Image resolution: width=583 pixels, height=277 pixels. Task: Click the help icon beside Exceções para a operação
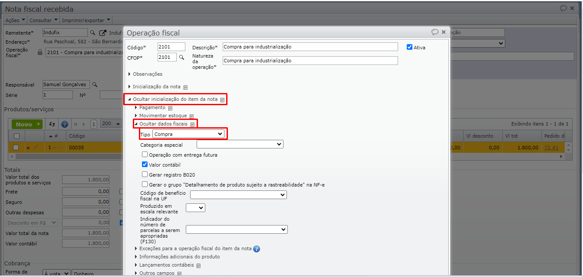pos(257,249)
